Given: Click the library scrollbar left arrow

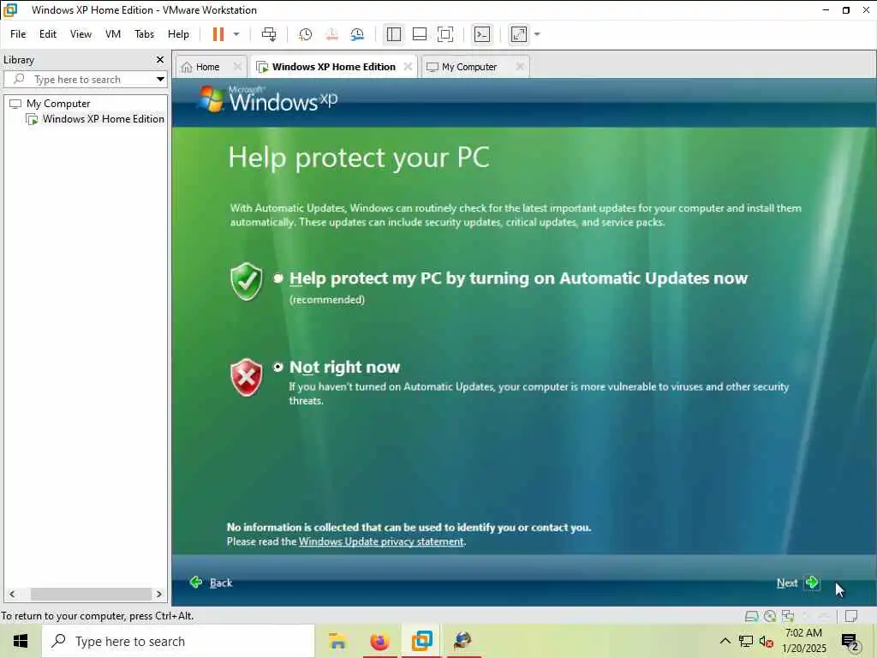Looking at the screenshot, I should coord(12,595).
